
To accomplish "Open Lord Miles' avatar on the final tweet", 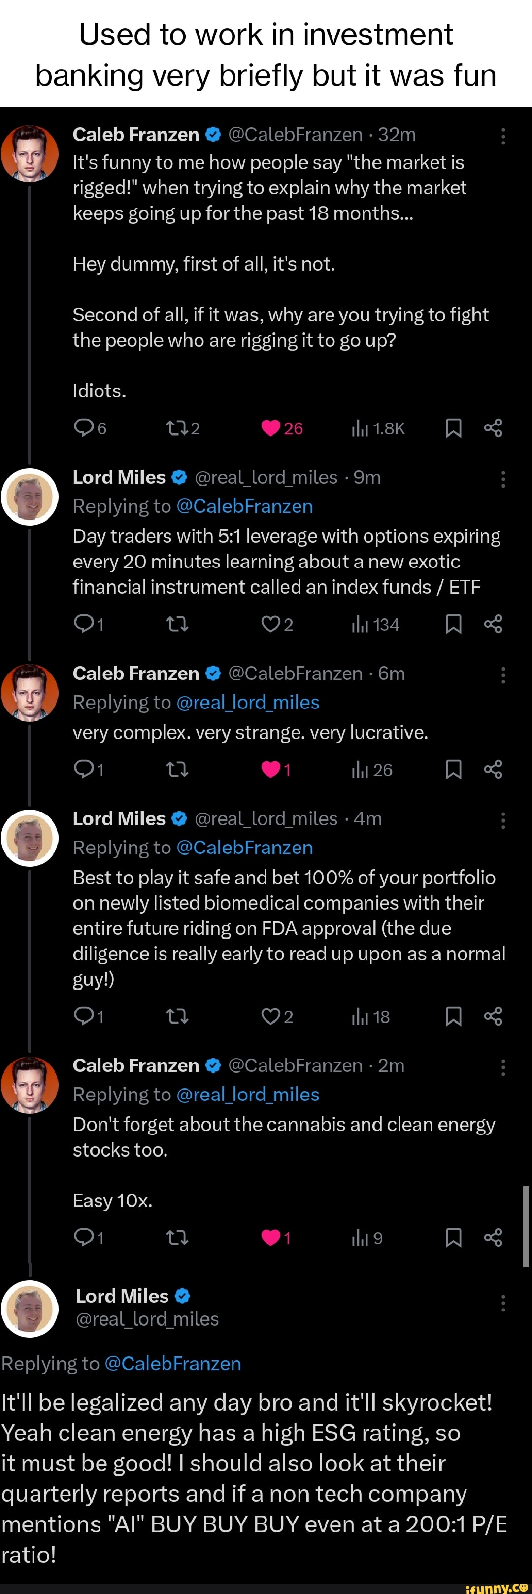I will 30,1308.
